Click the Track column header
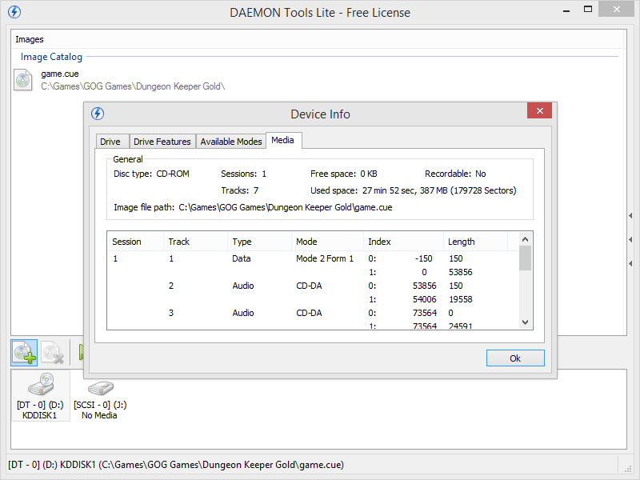The image size is (640, 480). point(195,242)
